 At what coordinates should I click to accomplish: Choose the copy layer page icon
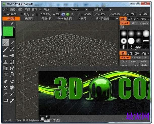[6, 68]
